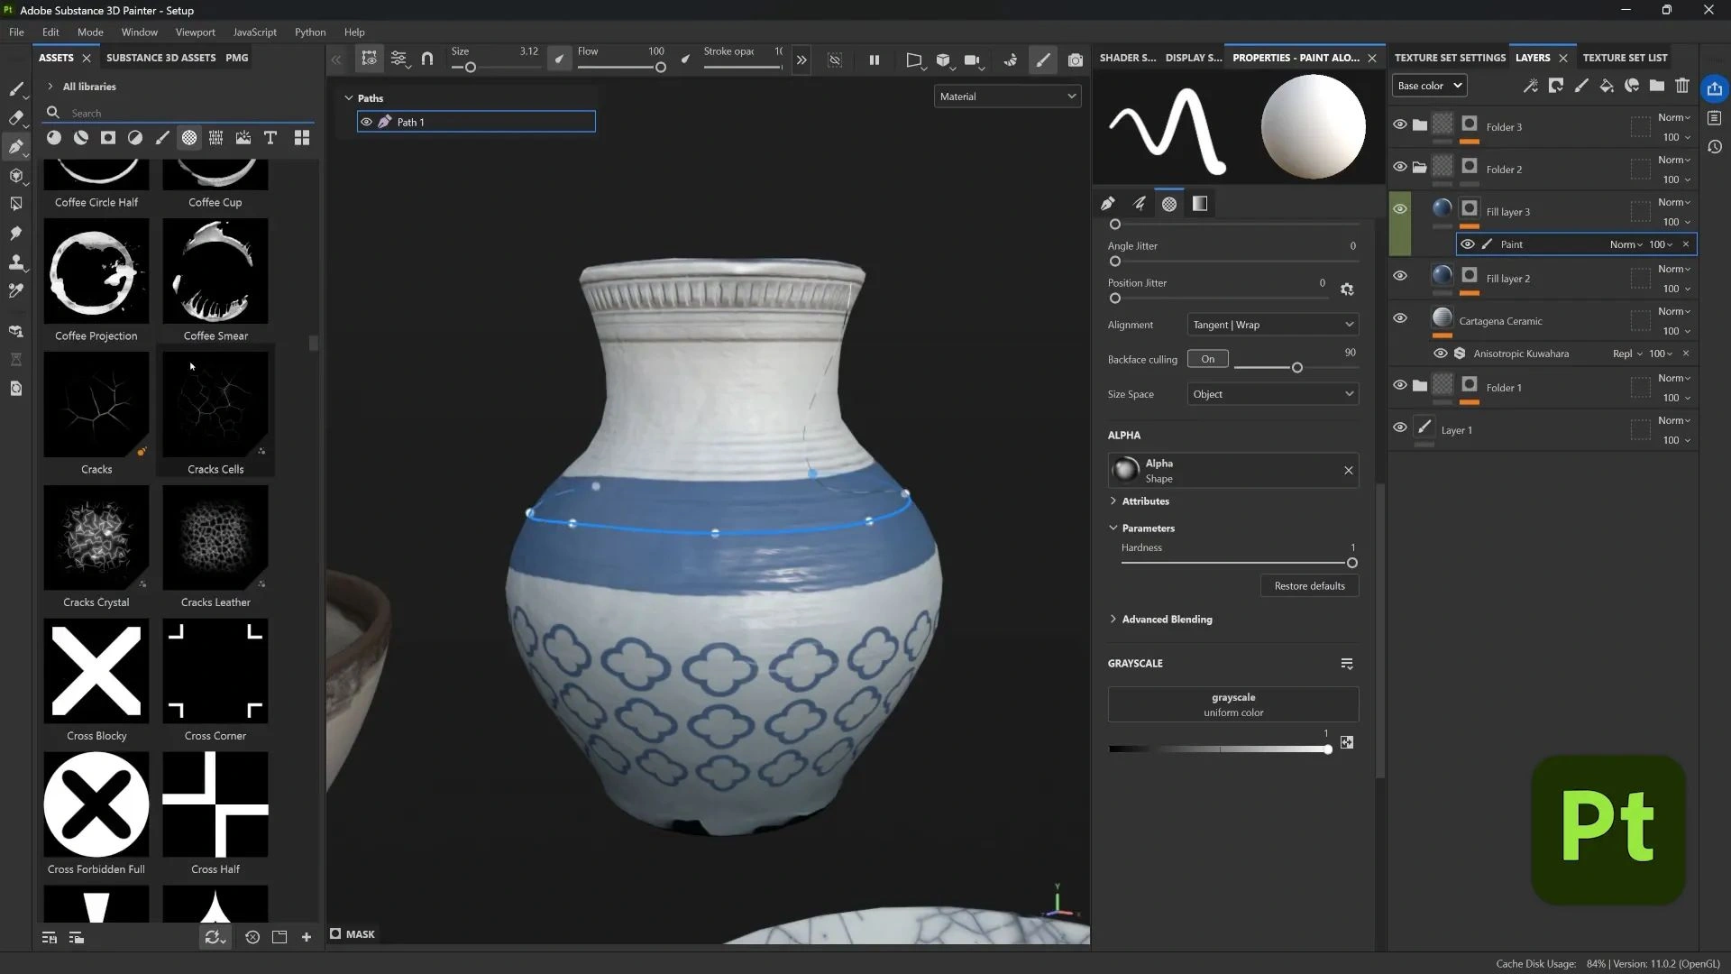Expand All libraries tree
Image resolution: width=1731 pixels, height=974 pixels.
(x=50, y=87)
